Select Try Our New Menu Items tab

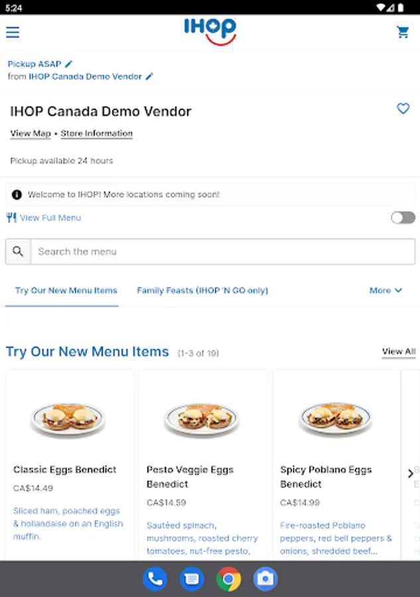pyautogui.click(x=66, y=291)
